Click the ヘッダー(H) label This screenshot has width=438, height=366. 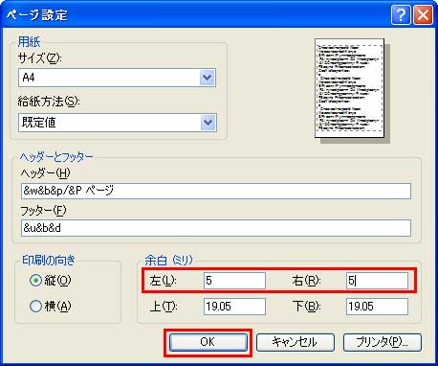(45, 173)
